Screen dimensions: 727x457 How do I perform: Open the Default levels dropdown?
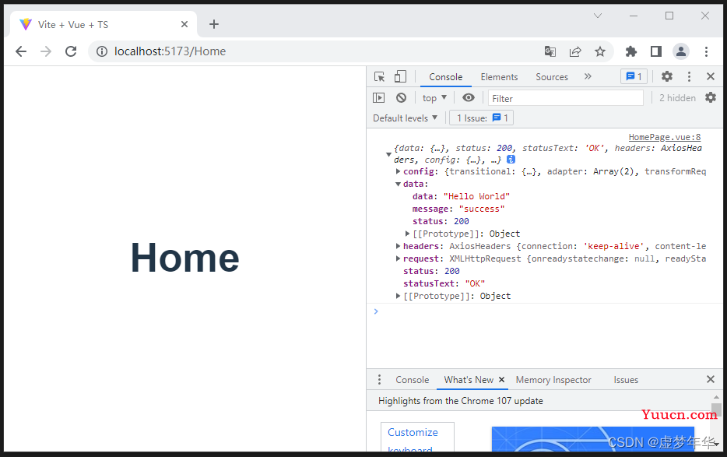click(405, 118)
